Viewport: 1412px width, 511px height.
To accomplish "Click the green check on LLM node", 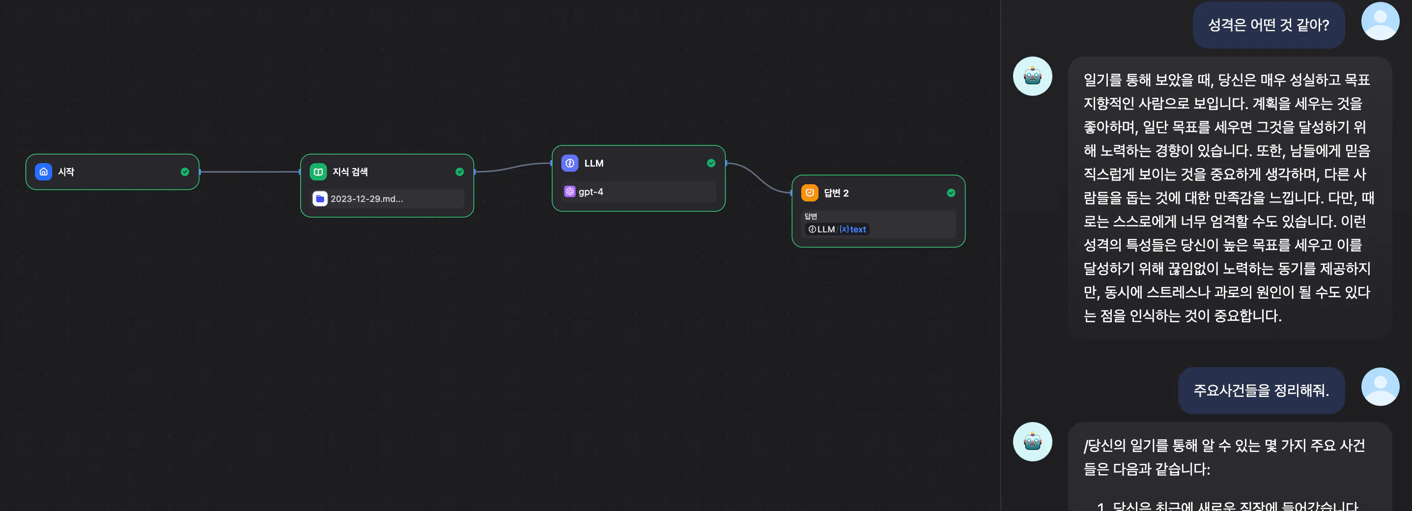I will (711, 163).
